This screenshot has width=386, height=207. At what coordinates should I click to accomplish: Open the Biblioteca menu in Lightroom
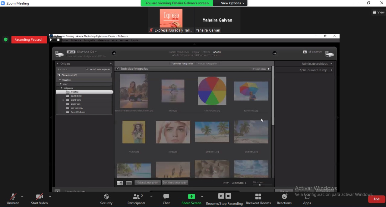tap(76, 40)
